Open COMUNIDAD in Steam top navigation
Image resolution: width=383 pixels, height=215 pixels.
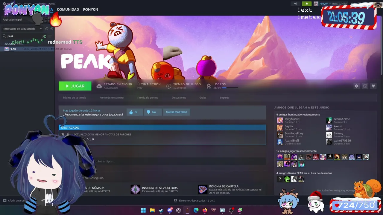point(68,10)
